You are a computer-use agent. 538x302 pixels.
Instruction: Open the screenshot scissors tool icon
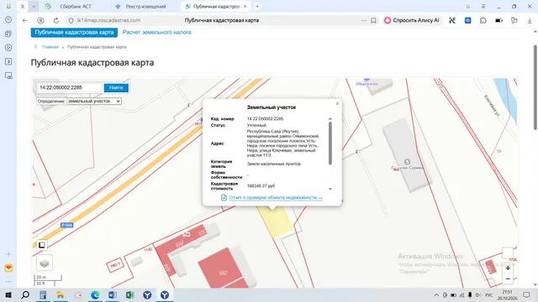(x=452, y=20)
